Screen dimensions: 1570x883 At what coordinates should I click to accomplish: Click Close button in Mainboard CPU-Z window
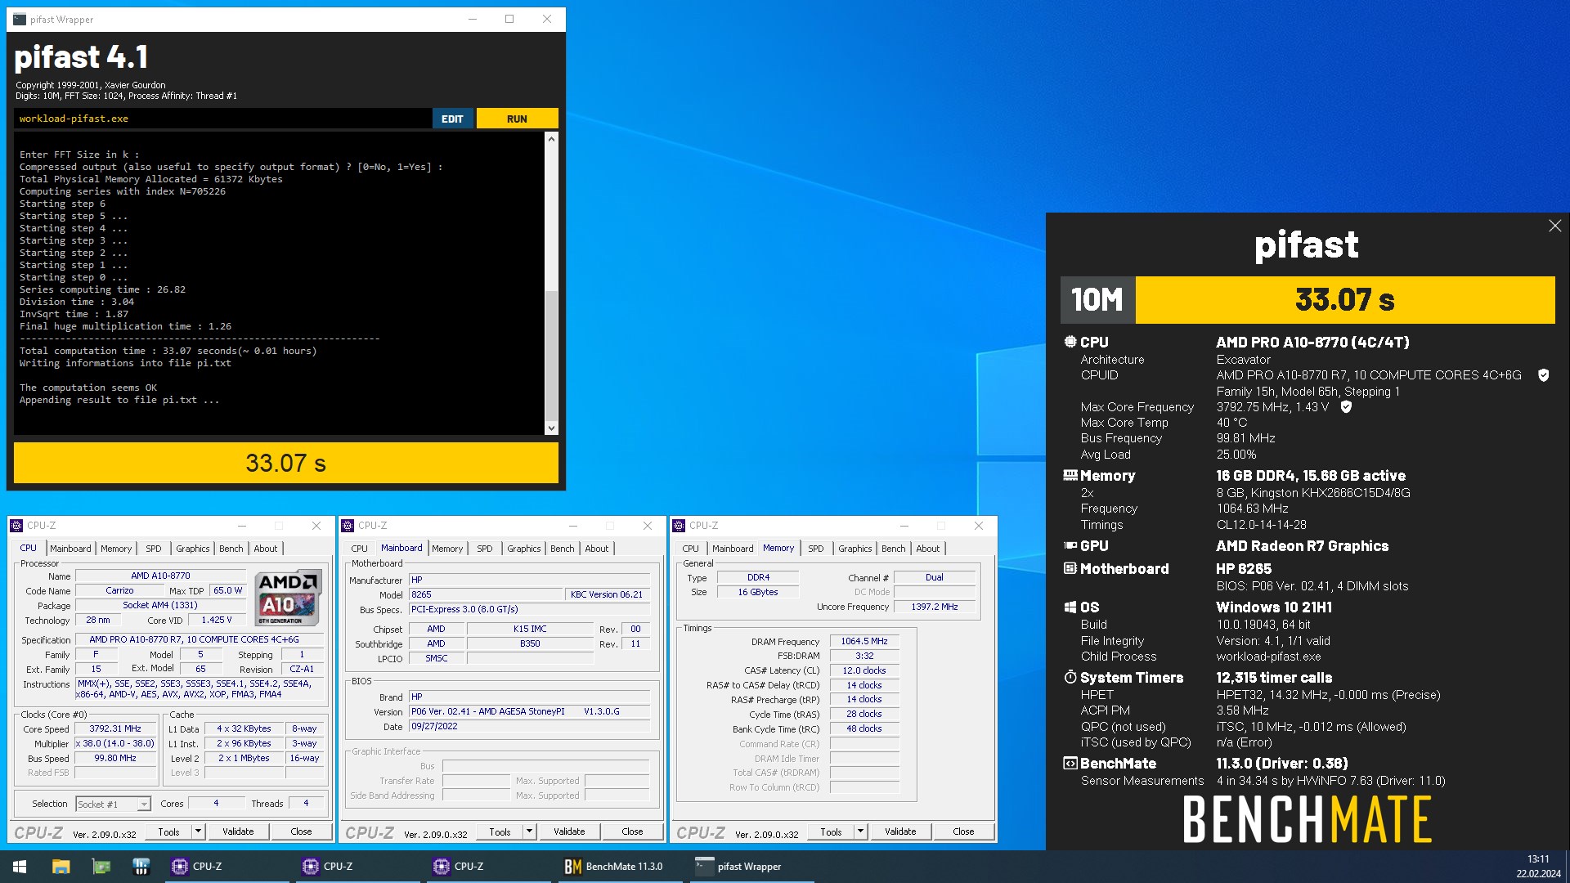(x=632, y=831)
